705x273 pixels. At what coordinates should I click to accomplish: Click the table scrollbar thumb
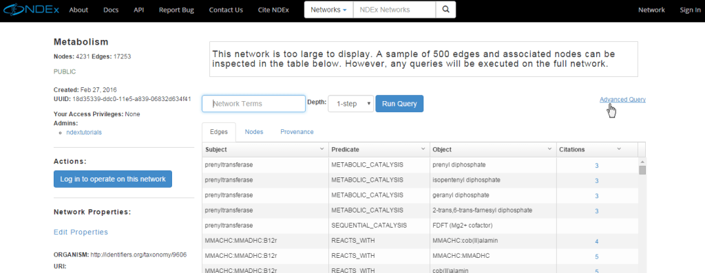[x=642, y=170]
